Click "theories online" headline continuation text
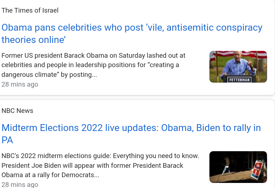The image size is (275, 188). pyautogui.click(x=33, y=40)
